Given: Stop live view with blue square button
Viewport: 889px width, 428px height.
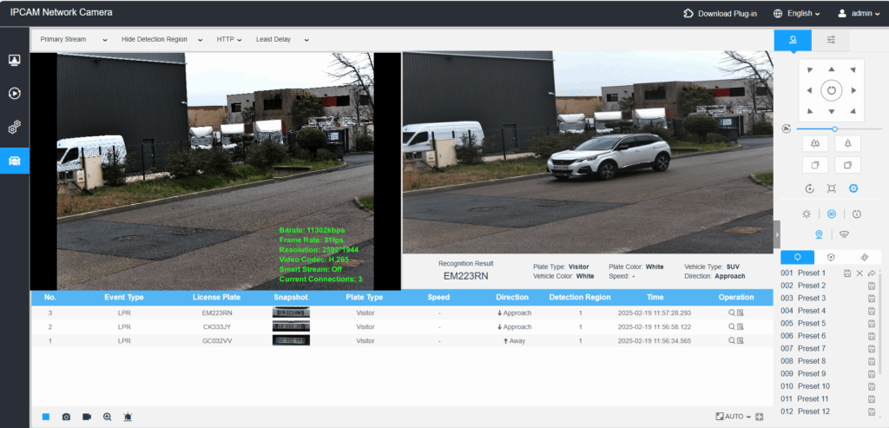Looking at the screenshot, I should 45,417.
